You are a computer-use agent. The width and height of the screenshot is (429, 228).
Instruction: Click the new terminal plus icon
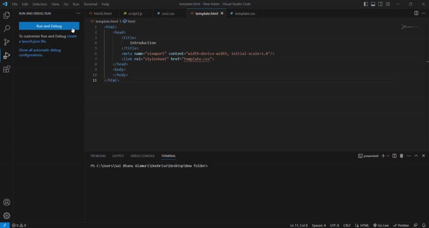coord(383,156)
